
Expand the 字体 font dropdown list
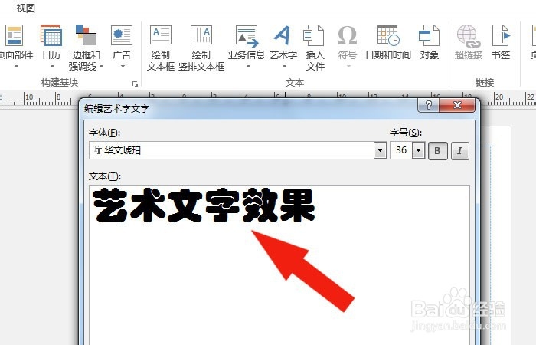click(380, 150)
